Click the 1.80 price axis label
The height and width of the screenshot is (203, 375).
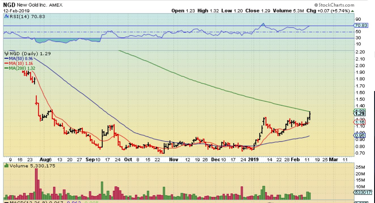[360, 79]
